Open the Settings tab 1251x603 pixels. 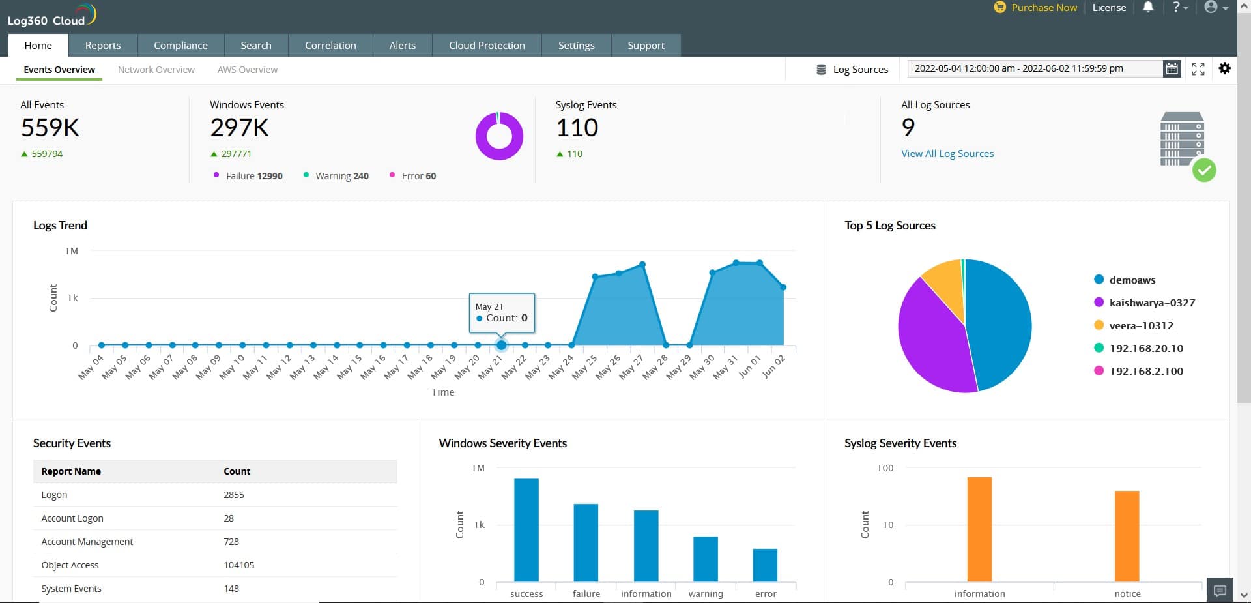tap(576, 45)
